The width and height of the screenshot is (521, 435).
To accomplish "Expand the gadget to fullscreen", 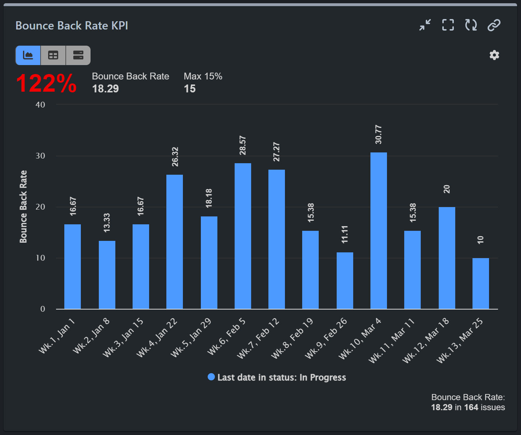I will point(447,25).
